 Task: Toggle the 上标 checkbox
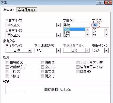point(7,72)
